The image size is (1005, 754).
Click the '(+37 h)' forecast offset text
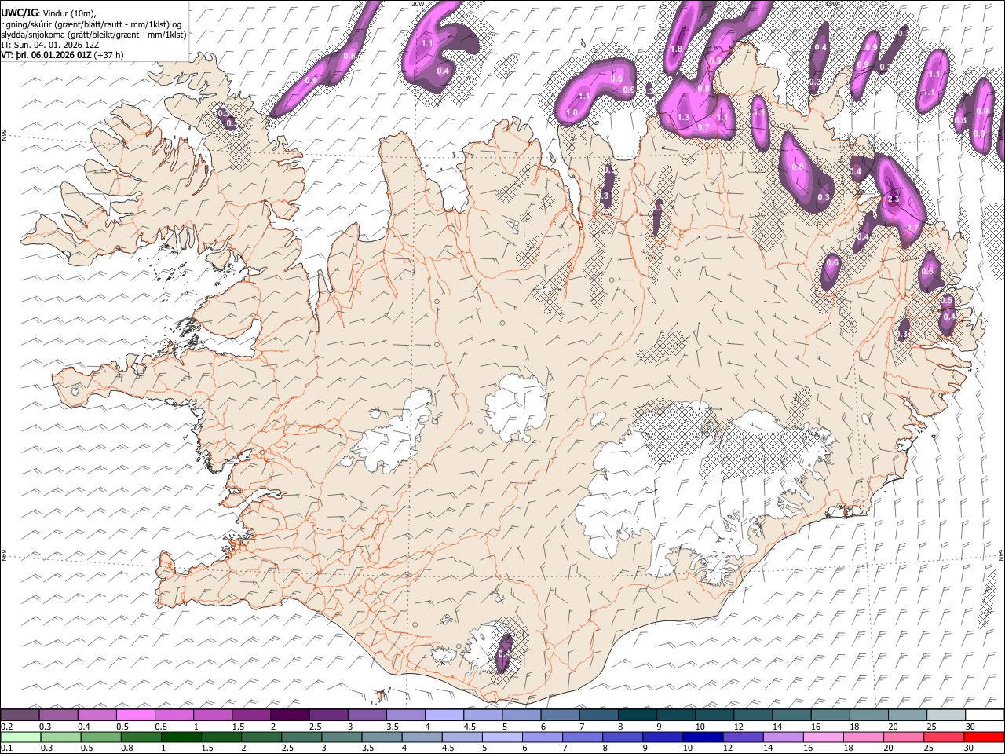[108, 55]
